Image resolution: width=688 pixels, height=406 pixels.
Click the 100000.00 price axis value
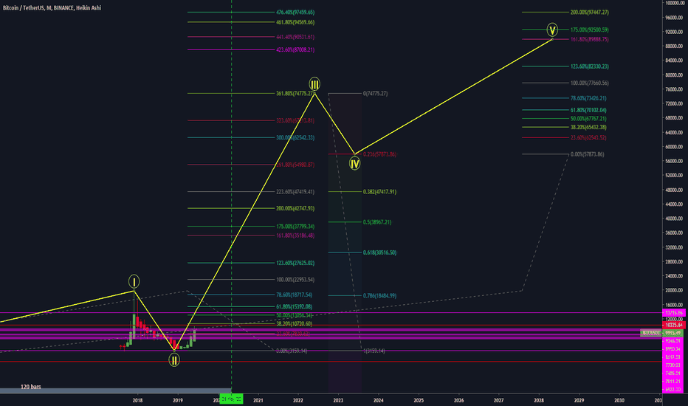pos(675,3)
